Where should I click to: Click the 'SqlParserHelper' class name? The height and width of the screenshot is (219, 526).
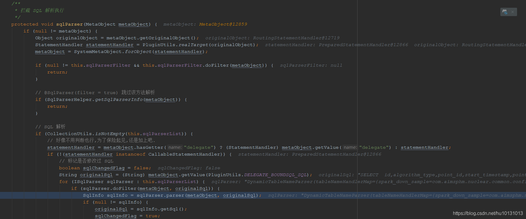(69, 100)
